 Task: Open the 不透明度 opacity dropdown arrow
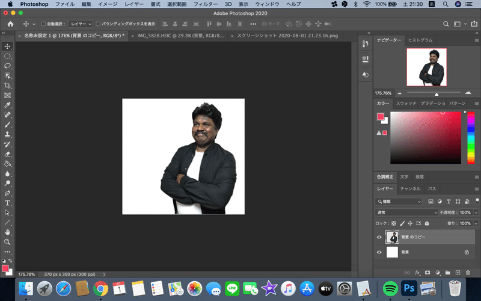[x=475, y=213]
